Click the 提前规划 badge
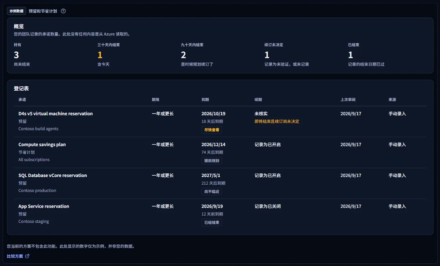The height and width of the screenshot is (266, 440). click(212, 161)
